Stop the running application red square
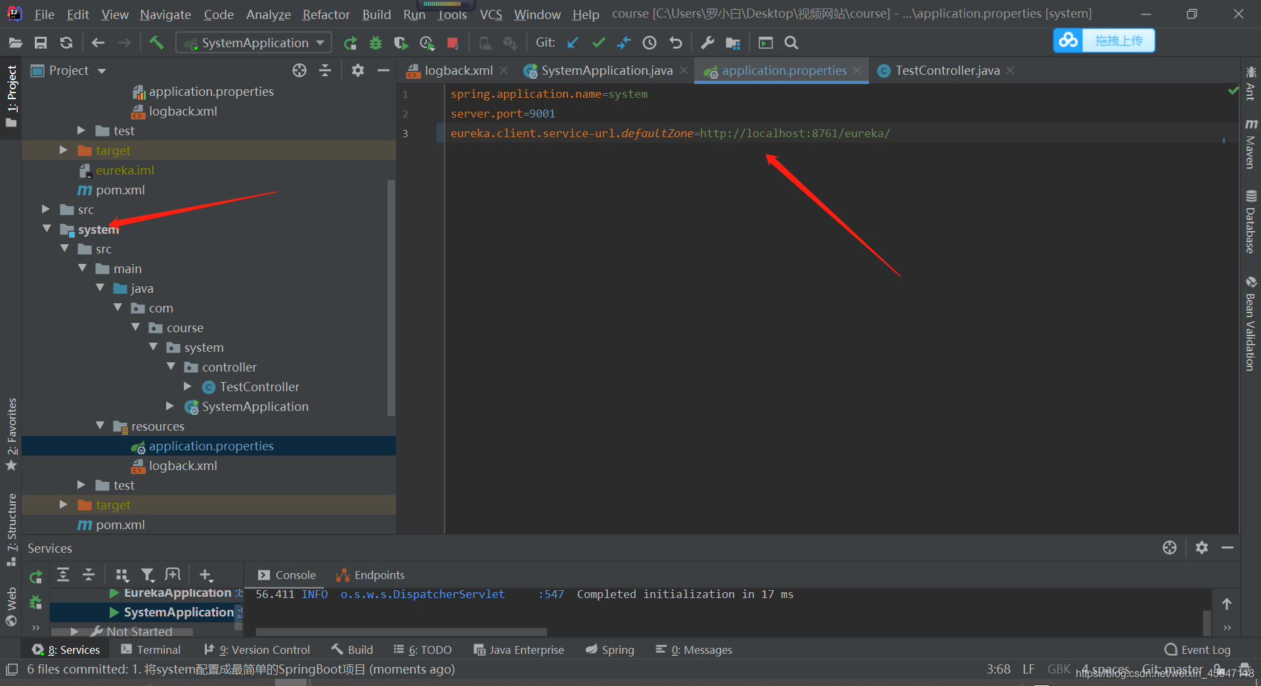This screenshot has width=1261, height=686. pos(453,43)
